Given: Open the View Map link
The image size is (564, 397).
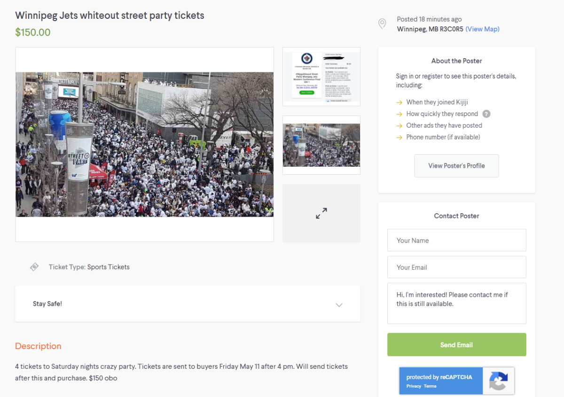Looking at the screenshot, I should (x=482, y=29).
